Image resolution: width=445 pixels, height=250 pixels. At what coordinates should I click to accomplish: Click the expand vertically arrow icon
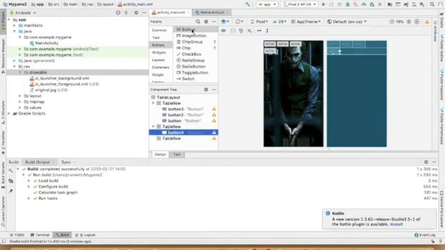[x=267, y=31]
